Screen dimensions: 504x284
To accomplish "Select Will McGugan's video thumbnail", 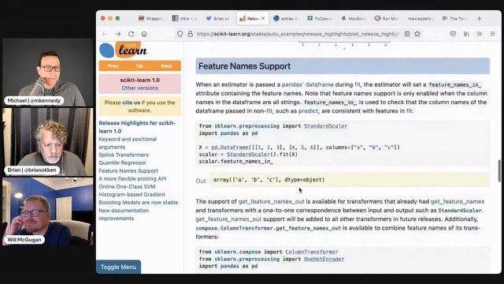I will [x=47, y=211].
